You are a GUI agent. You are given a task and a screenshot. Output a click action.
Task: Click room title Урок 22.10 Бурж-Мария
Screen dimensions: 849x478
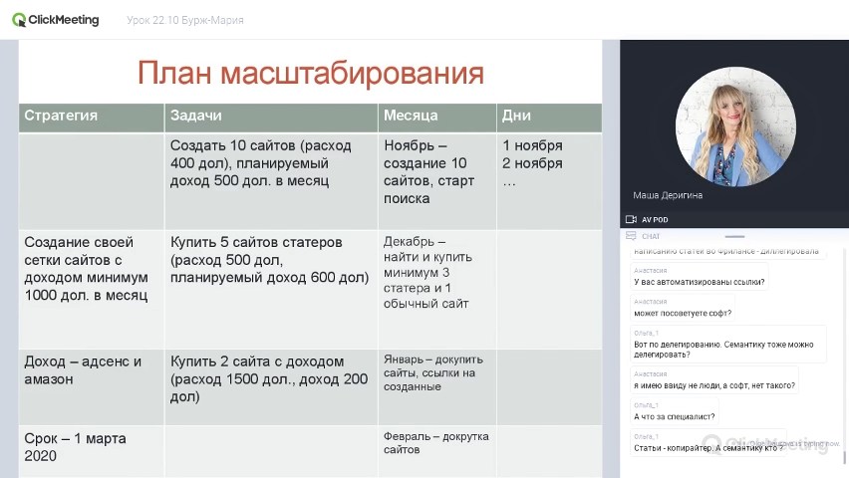tap(185, 20)
